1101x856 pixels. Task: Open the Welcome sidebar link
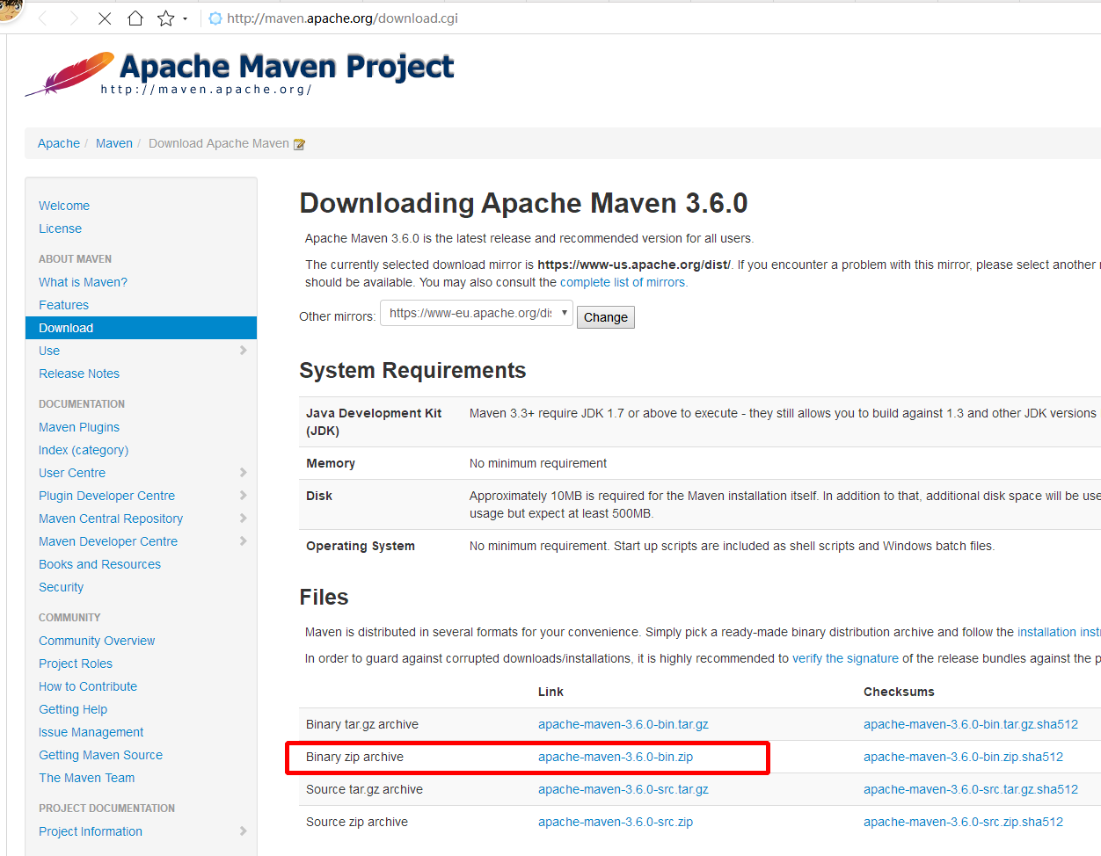(x=64, y=206)
